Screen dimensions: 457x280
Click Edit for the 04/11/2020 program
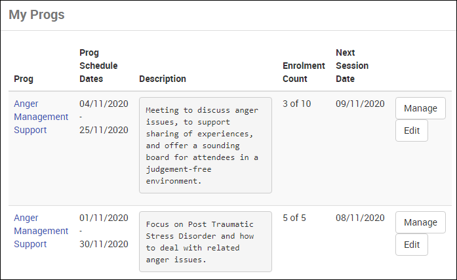pyautogui.click(x=412, y=130)
